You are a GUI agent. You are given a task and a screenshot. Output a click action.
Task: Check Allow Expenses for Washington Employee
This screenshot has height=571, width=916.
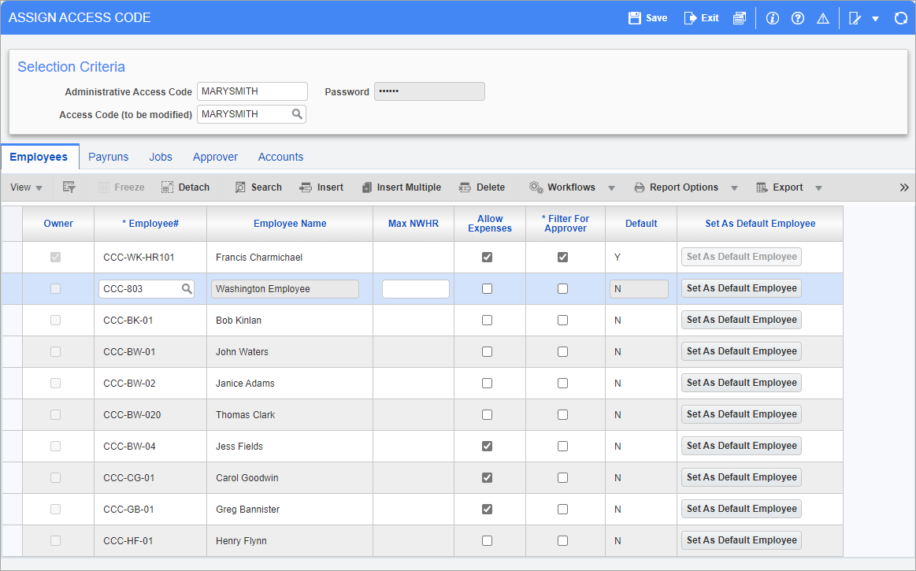point(487,289)
